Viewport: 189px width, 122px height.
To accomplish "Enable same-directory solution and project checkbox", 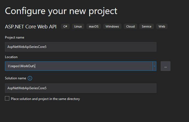I will (7, 98).
